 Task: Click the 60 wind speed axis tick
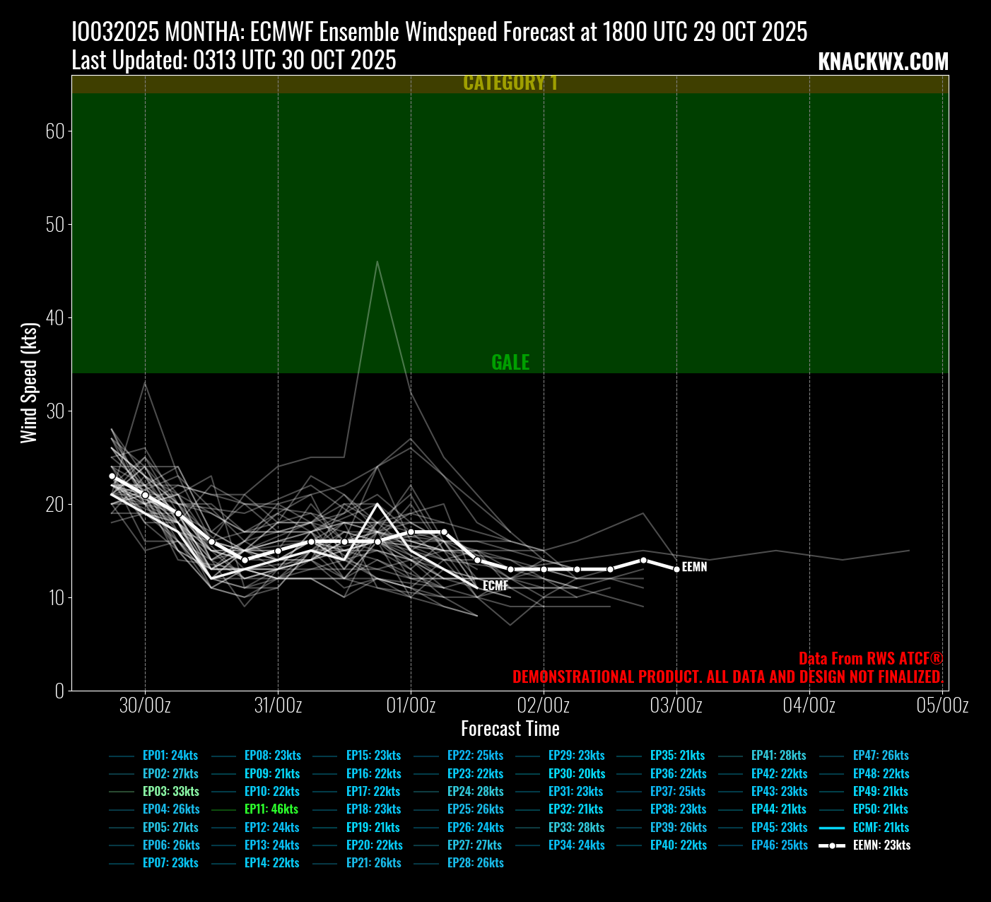(x=55, y=131)
